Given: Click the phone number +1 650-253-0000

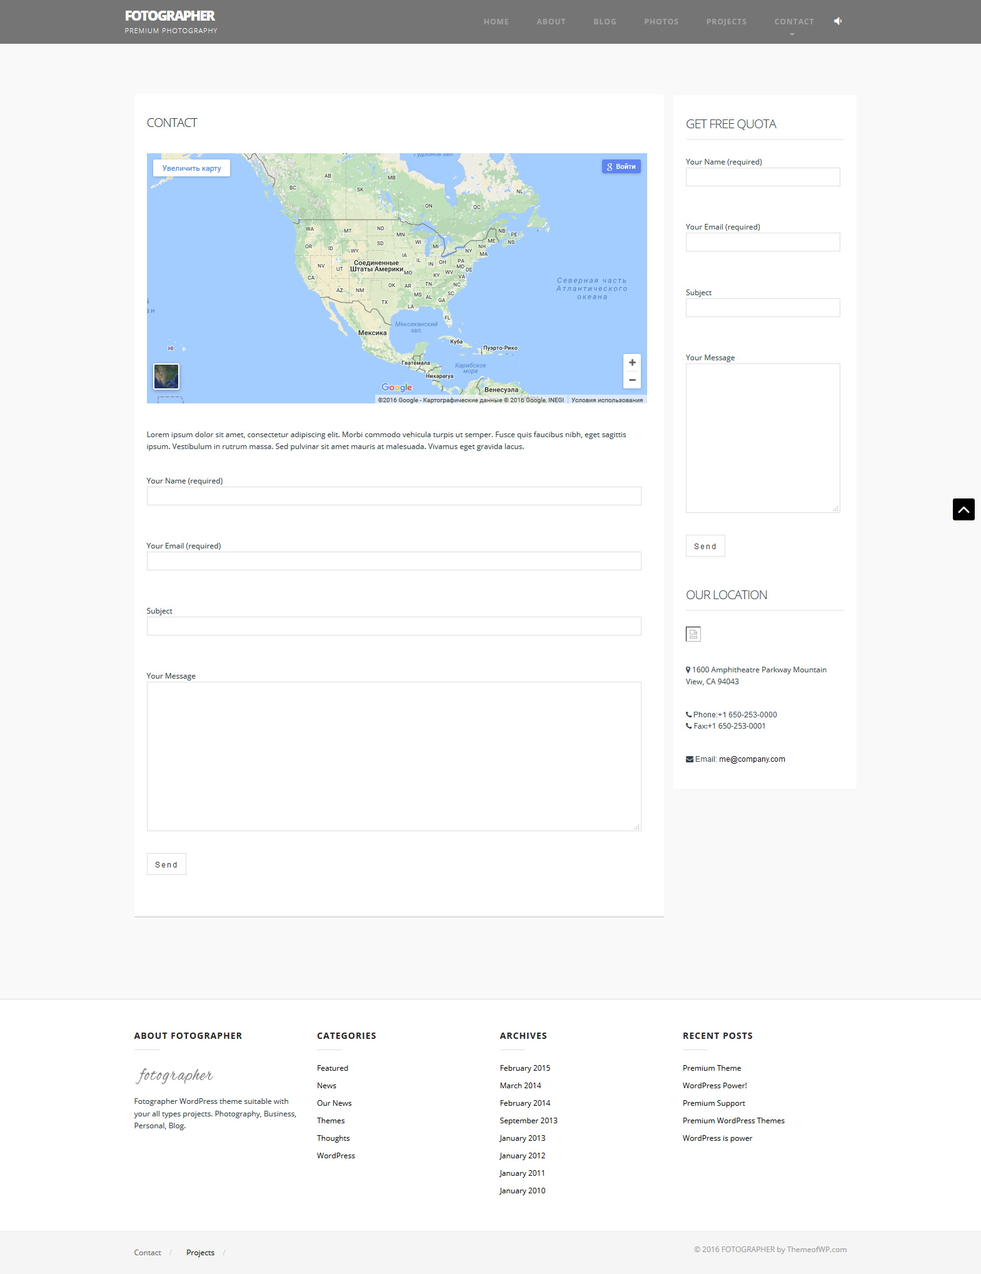Looking at the screenshot, I should pos(747,715).
